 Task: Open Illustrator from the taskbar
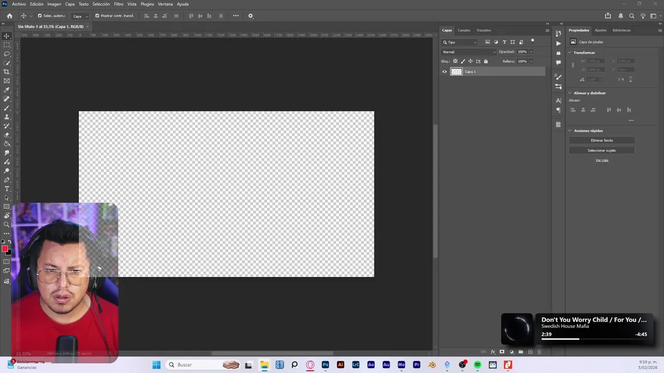(x=340, y=365)
